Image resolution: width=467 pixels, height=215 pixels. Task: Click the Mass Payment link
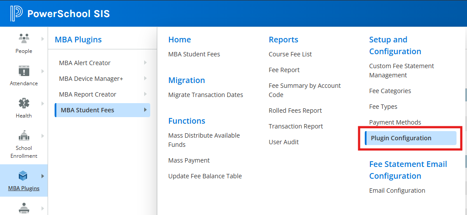coord(189,160)
